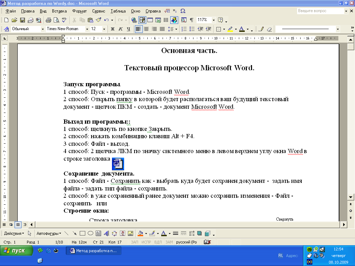
Task: Select the Rectangle drawing tool
Action: (x=83, y=233)
